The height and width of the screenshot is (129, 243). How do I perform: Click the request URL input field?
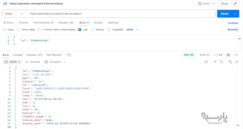click(119, 14)
